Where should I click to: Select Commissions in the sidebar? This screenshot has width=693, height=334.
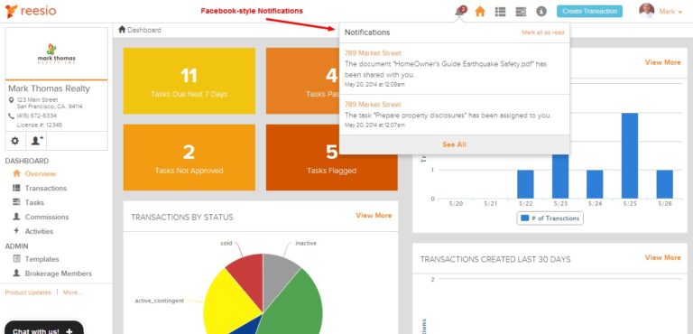tap(46, 217)
